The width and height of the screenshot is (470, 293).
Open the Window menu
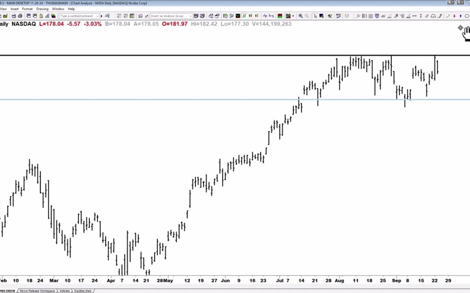point(57,9)
